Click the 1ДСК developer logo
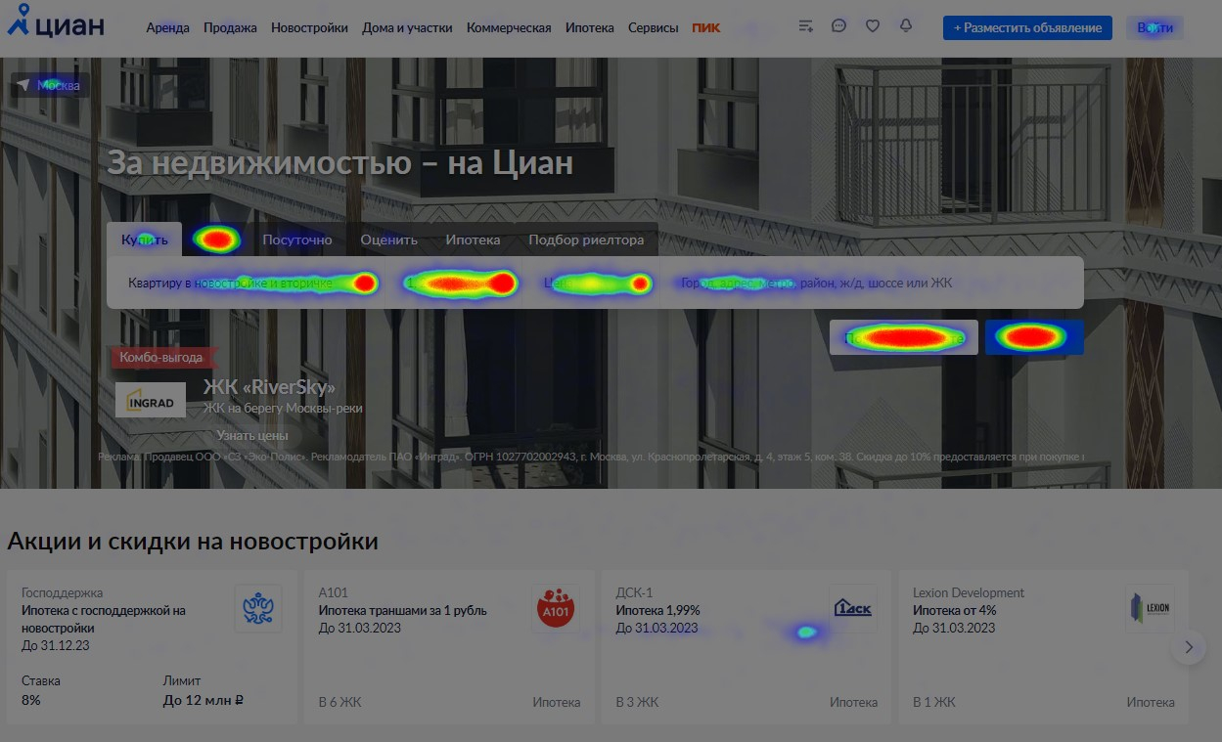This screenshot has height=742, width=1222. point(853,609)
